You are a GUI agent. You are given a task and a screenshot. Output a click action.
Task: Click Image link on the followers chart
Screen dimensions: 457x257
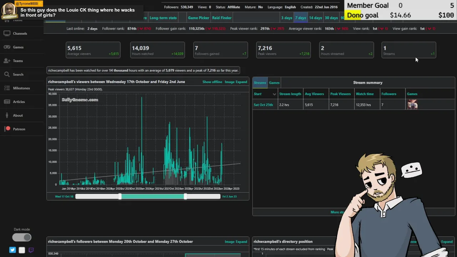point(230,242)
